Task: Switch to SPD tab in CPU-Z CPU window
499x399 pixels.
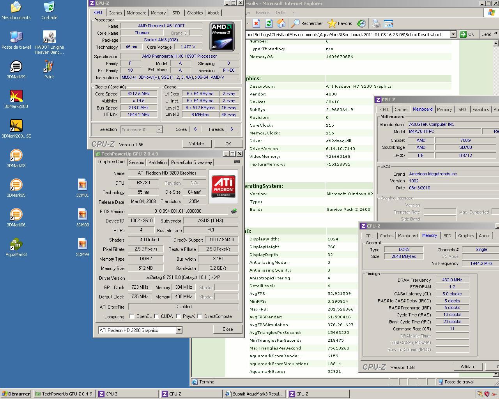Action: click(x=176, y=13)
